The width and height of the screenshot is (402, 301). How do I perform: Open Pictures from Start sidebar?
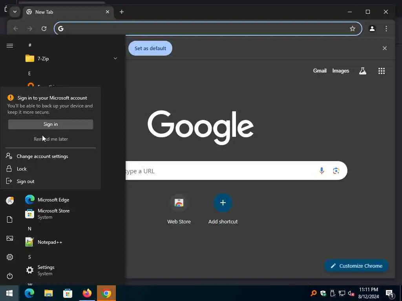click(x=10, y=238)
